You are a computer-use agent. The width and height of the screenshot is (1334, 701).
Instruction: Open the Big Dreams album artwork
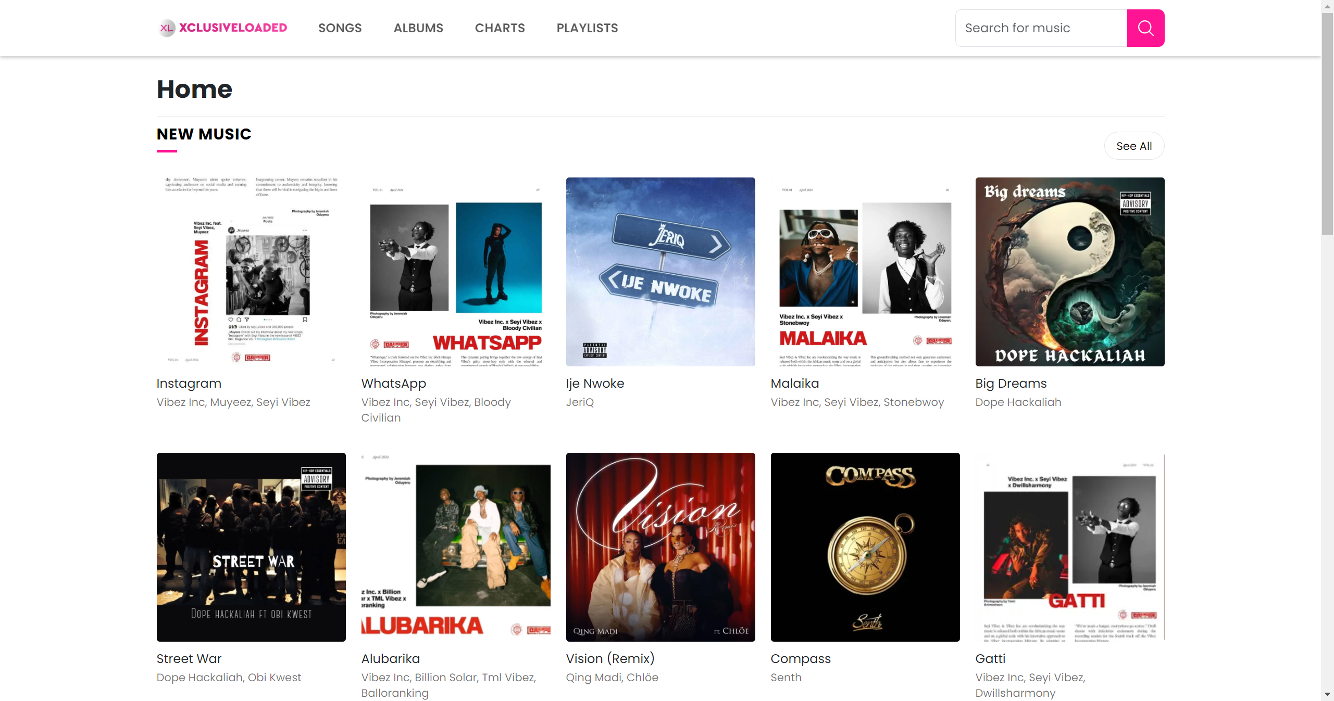(1069, 272)
